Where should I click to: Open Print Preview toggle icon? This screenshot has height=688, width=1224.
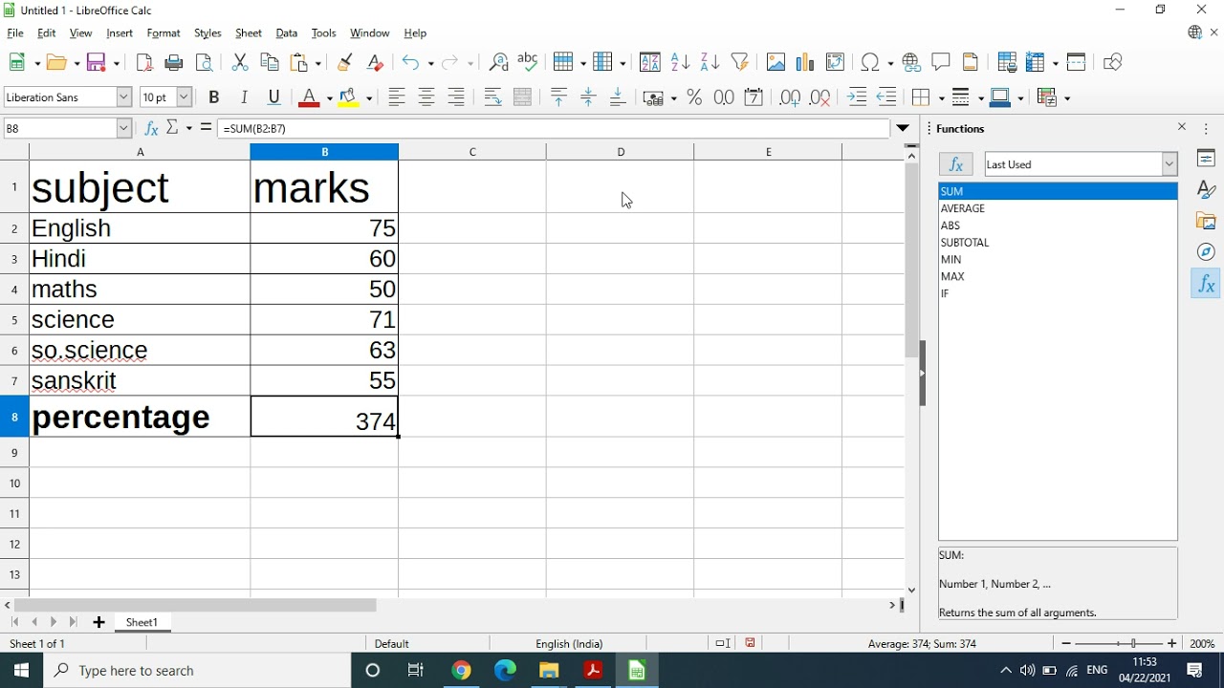point(204,62)
